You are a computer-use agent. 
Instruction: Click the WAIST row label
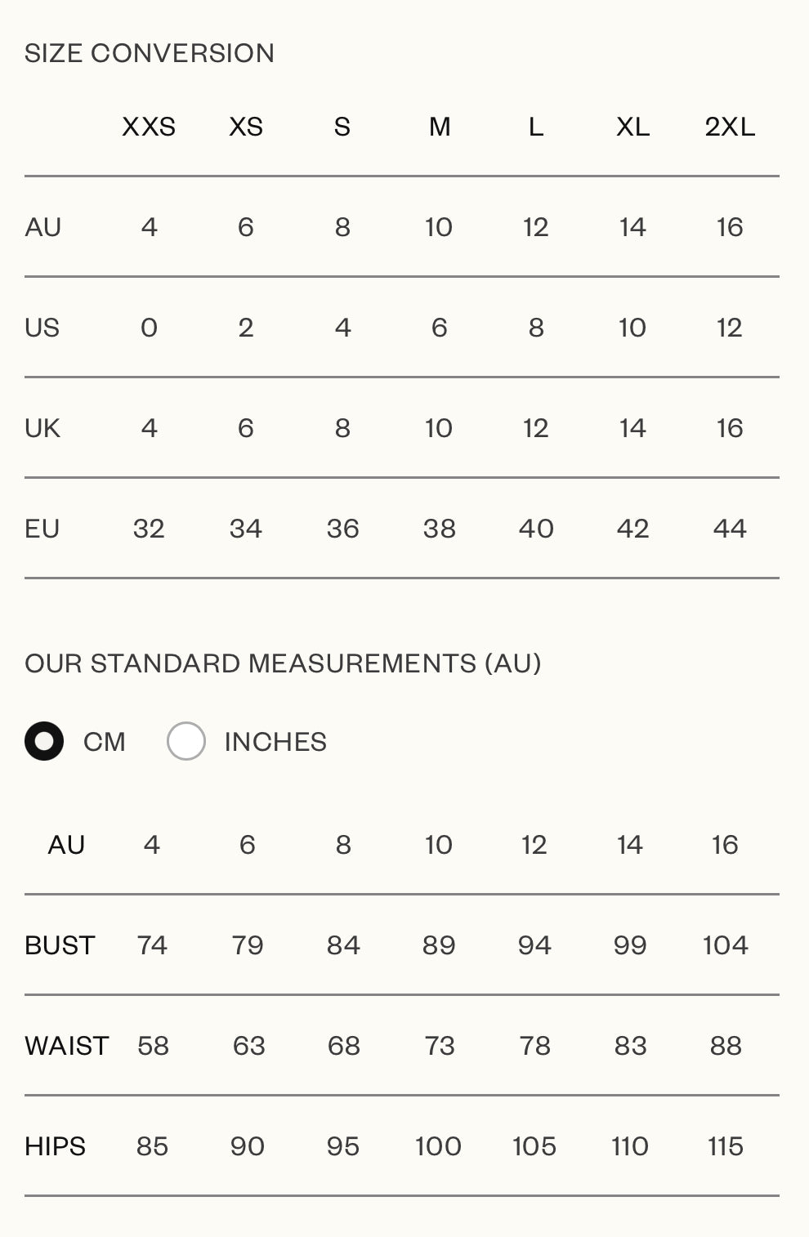67,1046
